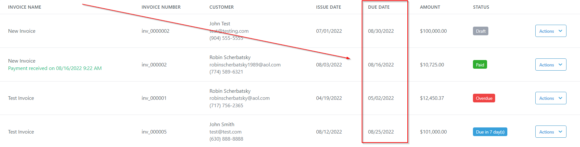Click the red Overdue status badge
Screen dimensions: 580x147
click(x=484, y=98)
